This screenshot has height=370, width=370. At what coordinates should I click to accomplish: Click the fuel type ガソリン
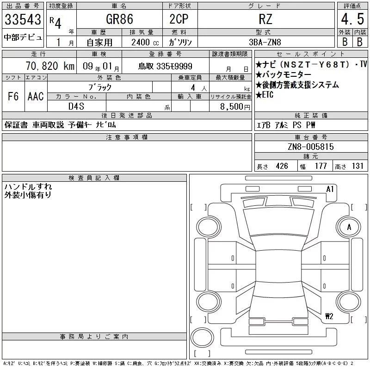click(x=180, y=43)
